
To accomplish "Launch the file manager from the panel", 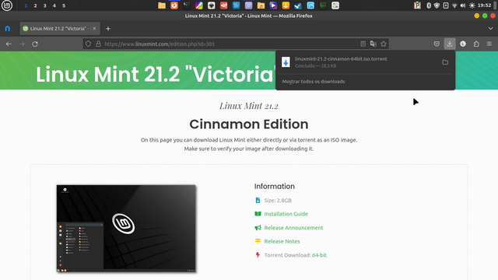I will coord(162,5).
